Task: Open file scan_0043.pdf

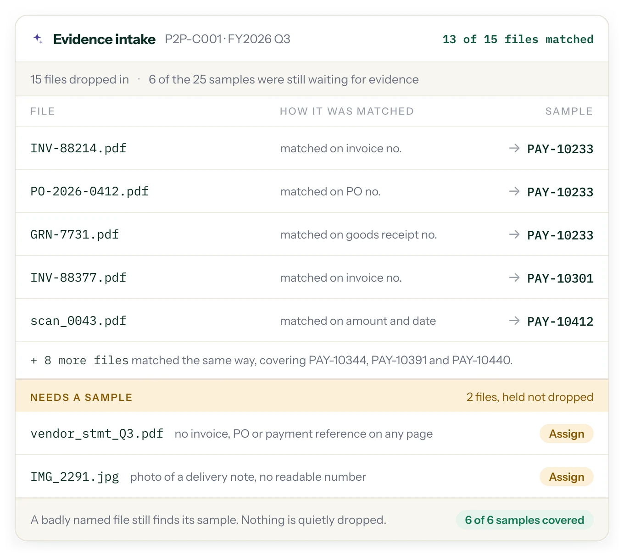Action: coord(78,321)
